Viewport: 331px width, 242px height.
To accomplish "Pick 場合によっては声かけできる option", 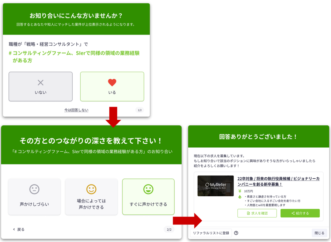I will tap(91, 197).
